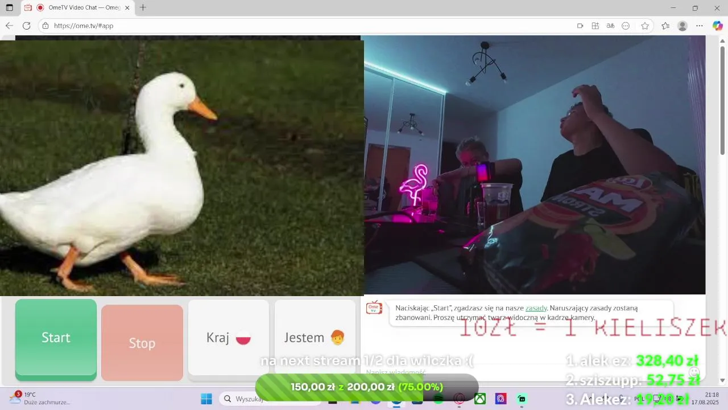The image size is (728, 410).
Task: Open the Windows Start menu
Action: pos(206,399)
